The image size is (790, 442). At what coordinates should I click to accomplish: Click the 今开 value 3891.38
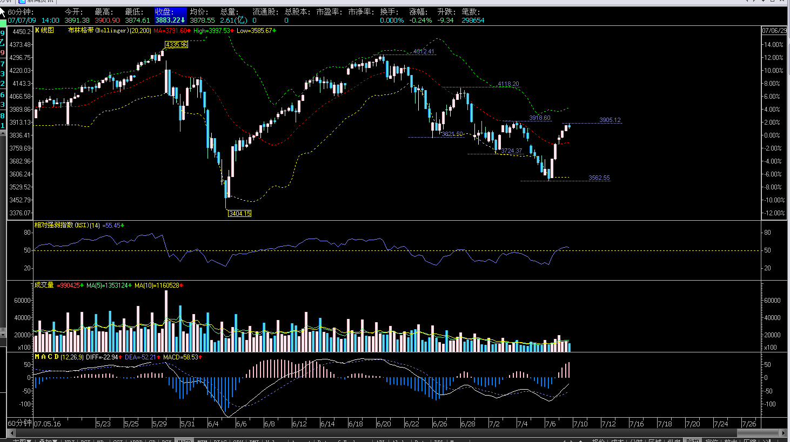(x=77, y=21)
